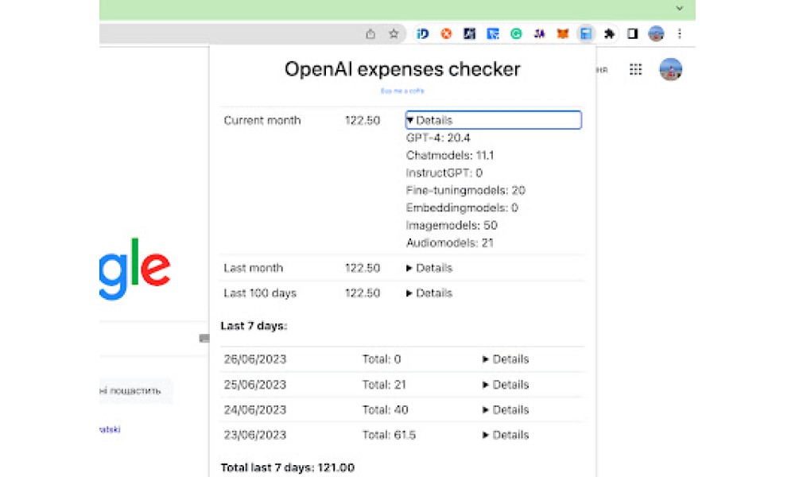Open the blue cursor-selection extension icon

point(493,34)
